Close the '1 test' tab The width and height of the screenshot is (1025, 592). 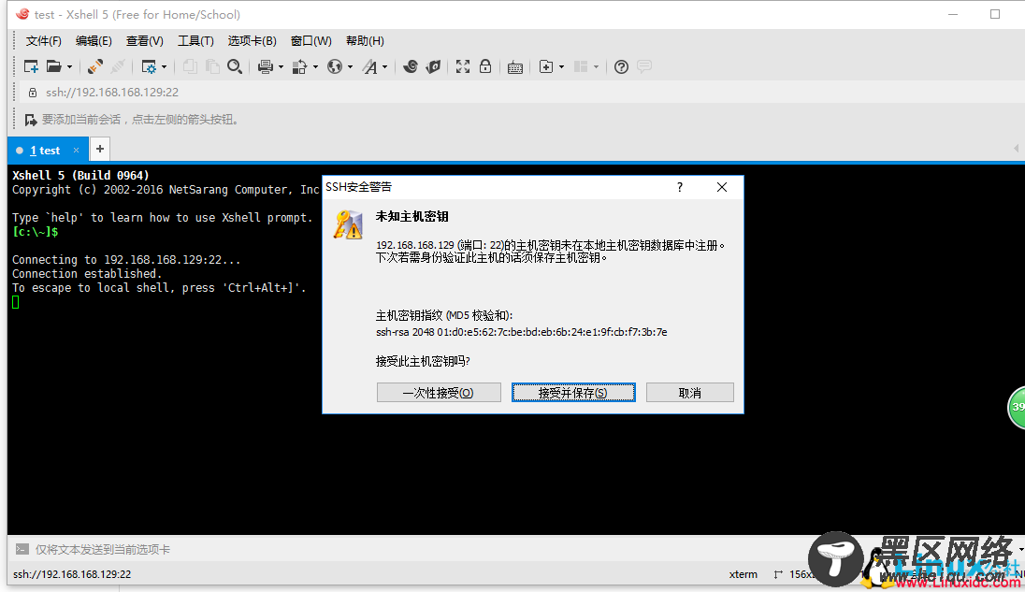[76, 151]
